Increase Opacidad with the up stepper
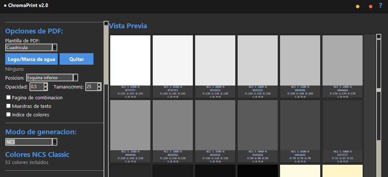This screenshot has height=177, width=388. pyautogui.click(x=45, y=85)
